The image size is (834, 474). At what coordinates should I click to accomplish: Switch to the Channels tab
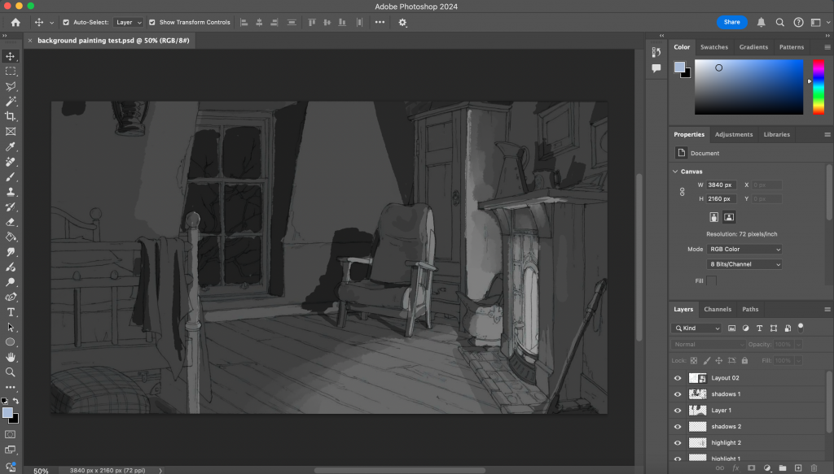tap(718, 309)
